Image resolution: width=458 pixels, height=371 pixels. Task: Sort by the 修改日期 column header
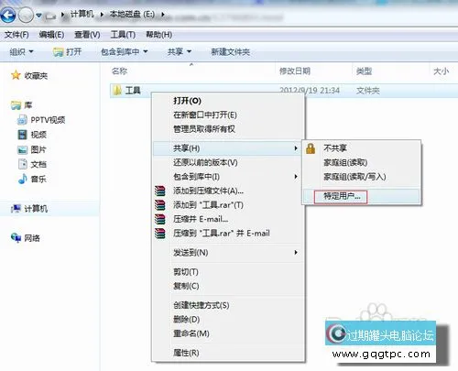tap(295, 71)
